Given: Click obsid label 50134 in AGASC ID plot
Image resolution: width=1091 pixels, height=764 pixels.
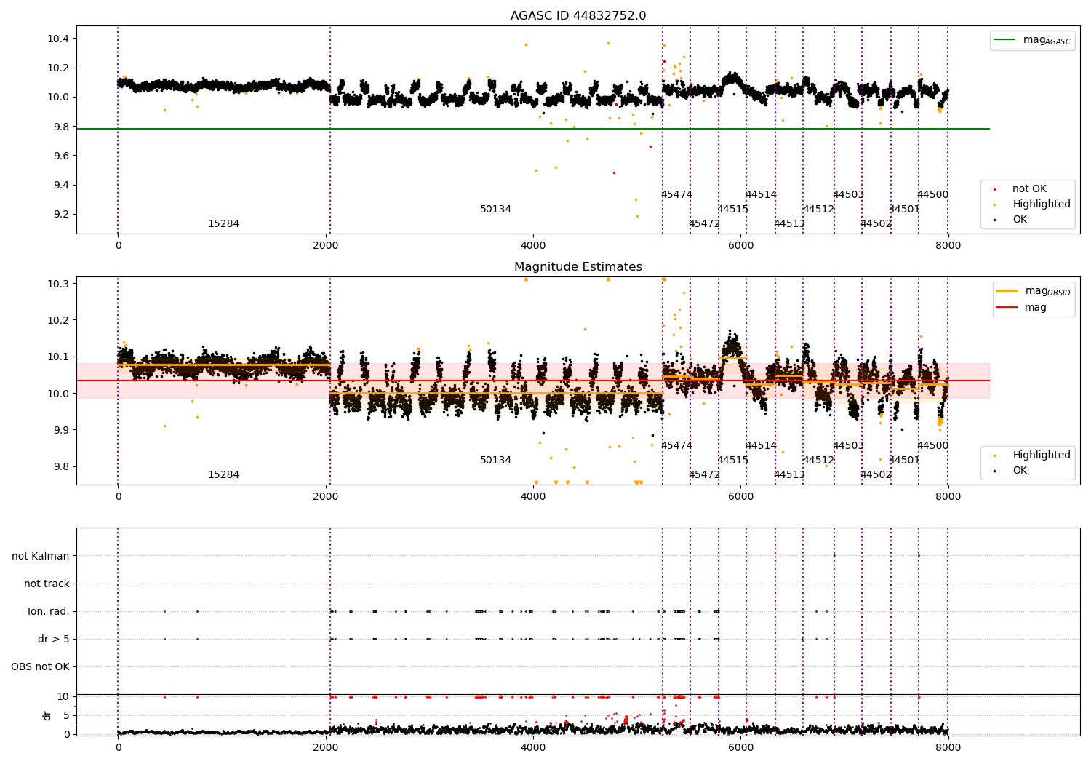Looking at the screenshot, I should 495,210.
